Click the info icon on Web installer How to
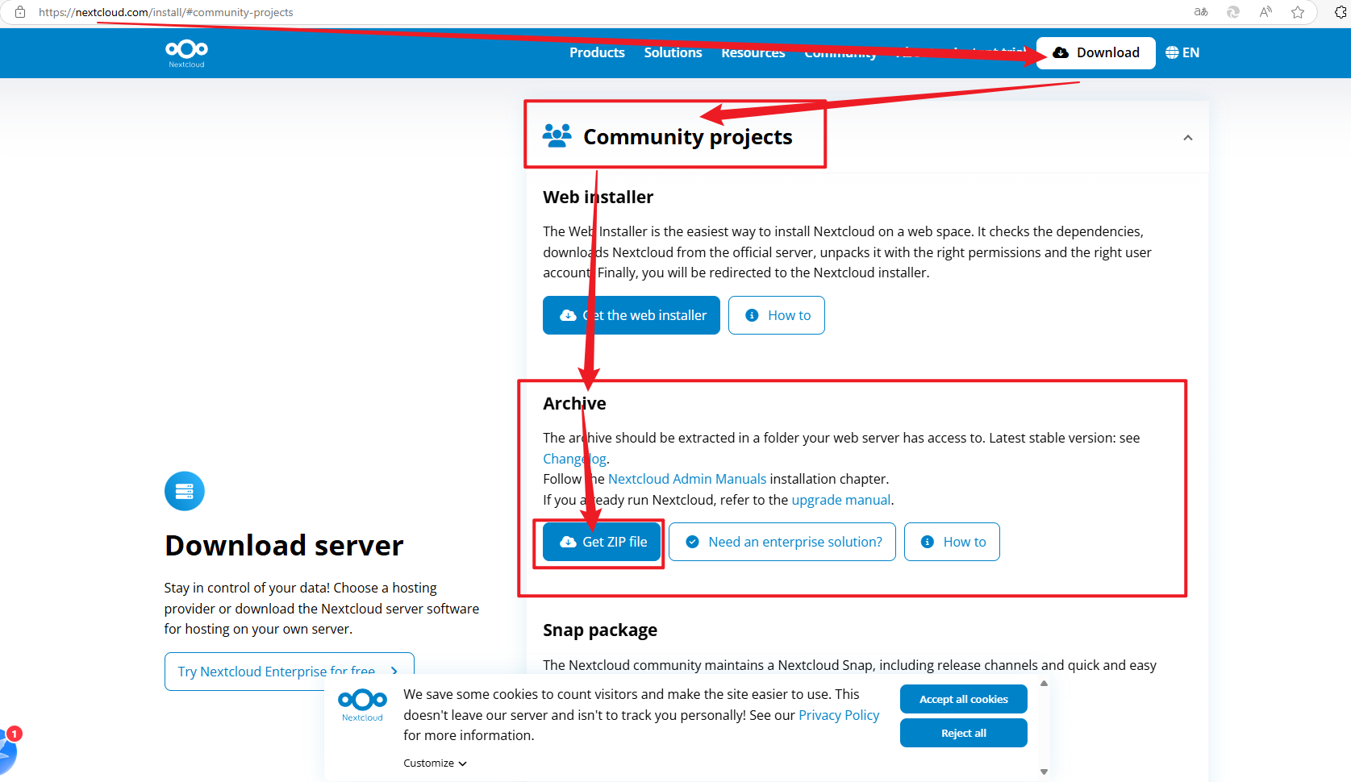Image resolution: width=1351 pixels, height=782 pixels. [x=752, y=315]
